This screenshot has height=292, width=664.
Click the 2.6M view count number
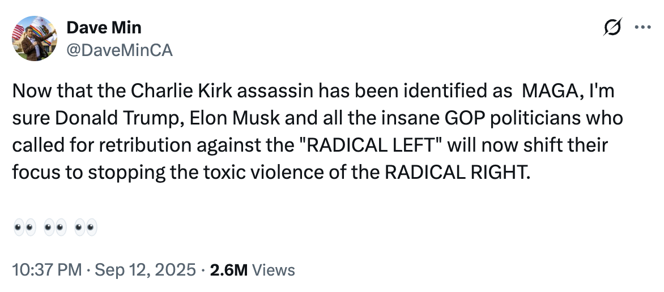click(x=228, y=270)
